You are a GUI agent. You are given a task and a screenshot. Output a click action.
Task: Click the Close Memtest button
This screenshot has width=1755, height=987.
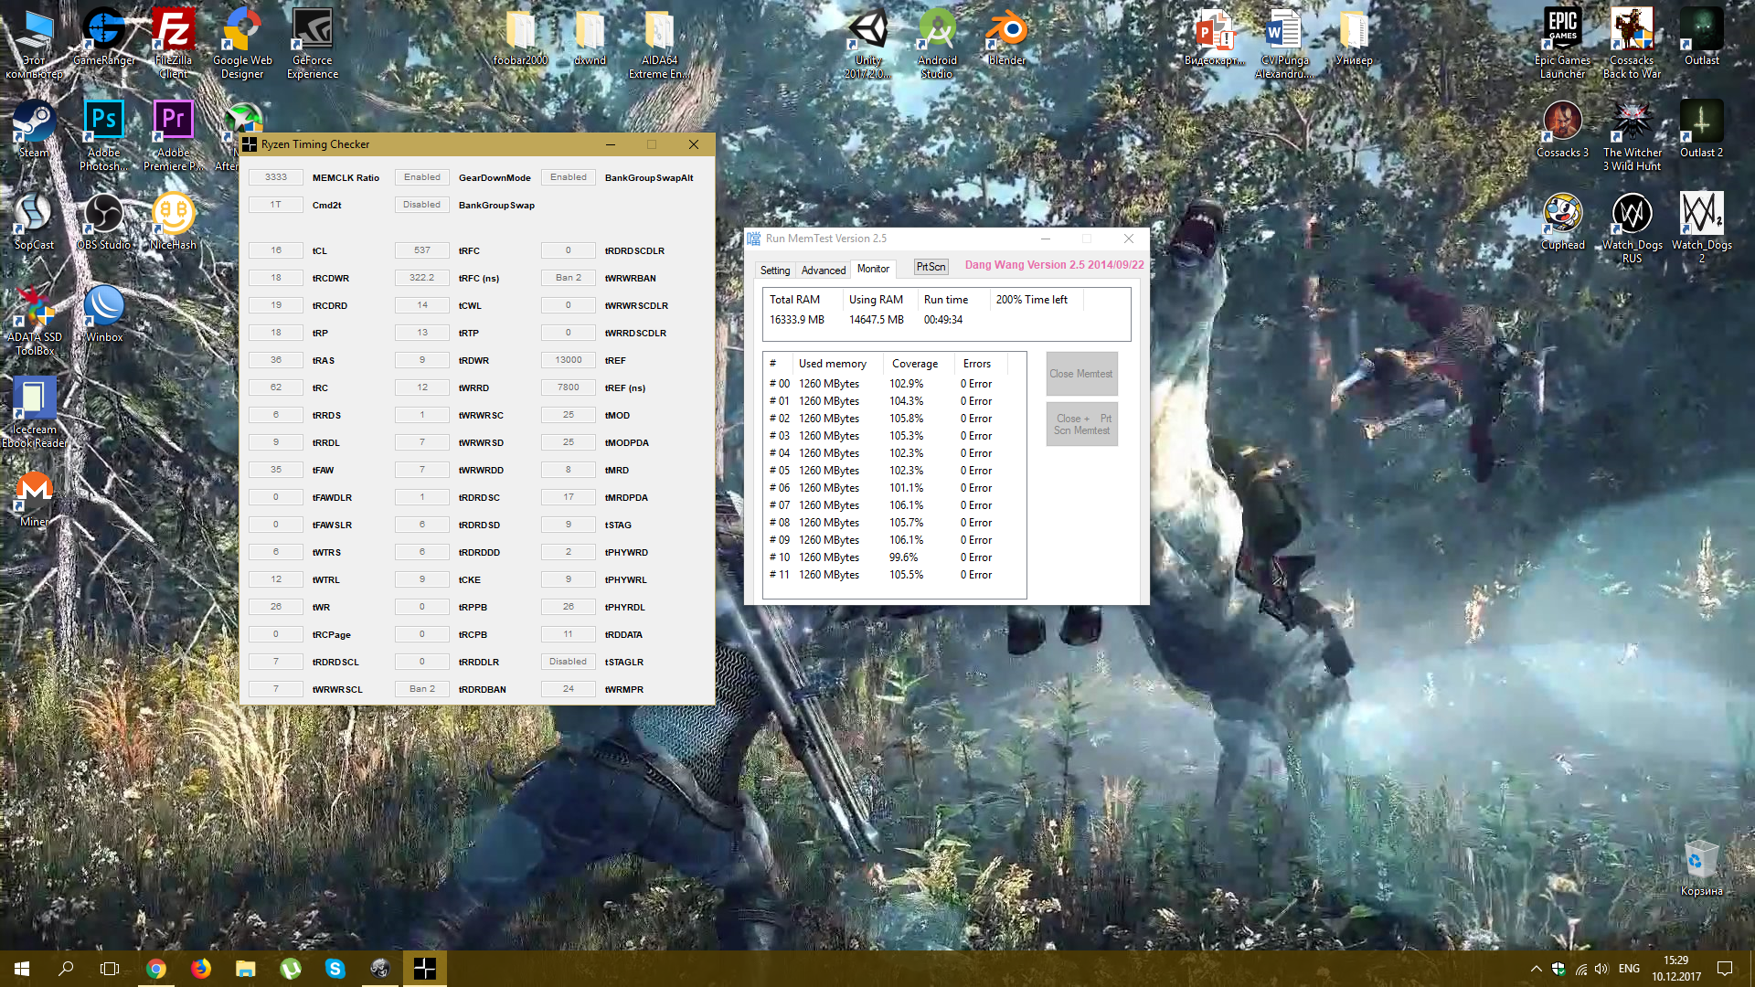pos(1081,374)
